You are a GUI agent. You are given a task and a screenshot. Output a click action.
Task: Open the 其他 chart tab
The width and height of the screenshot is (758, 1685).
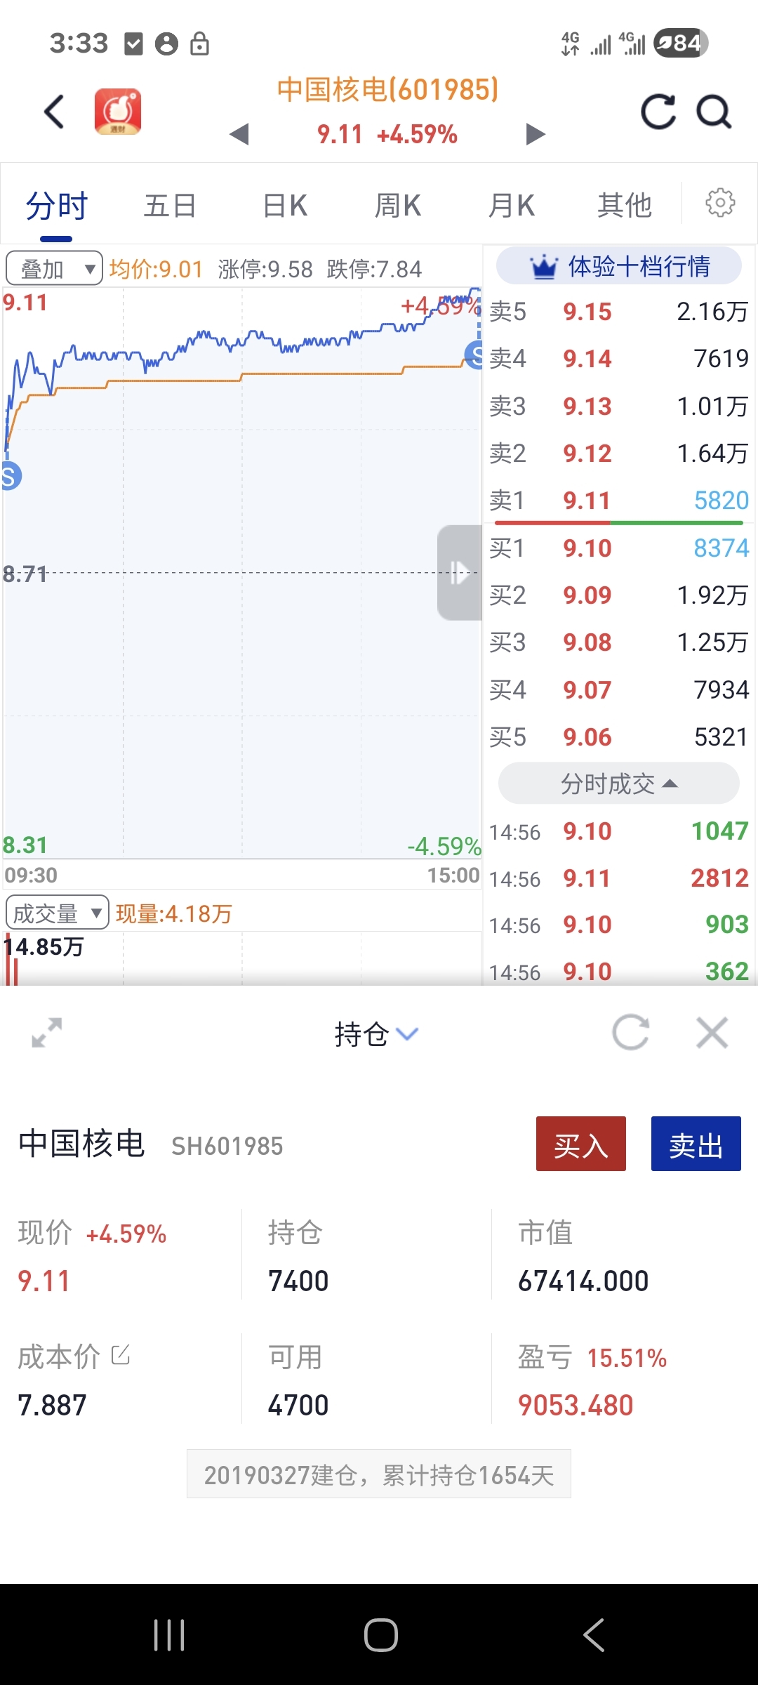(625, 206)
